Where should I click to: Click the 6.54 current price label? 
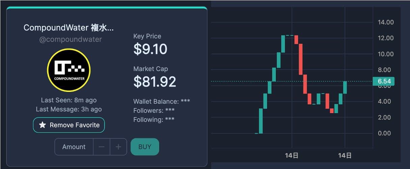pyautogui.click(x=384, y=81)
